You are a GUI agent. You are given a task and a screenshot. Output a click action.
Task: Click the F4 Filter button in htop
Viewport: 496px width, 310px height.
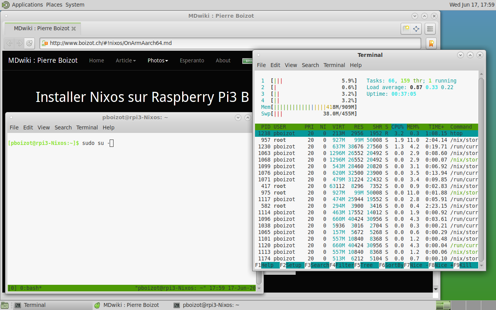click(x=342, y=265)
